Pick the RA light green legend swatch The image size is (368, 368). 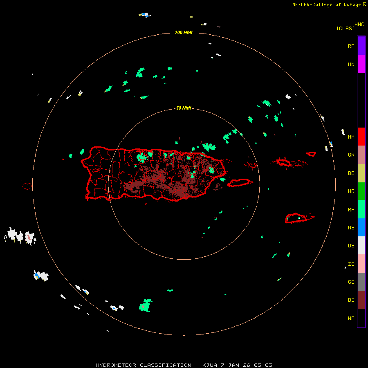pyautogui.click(x=361, y=209)
